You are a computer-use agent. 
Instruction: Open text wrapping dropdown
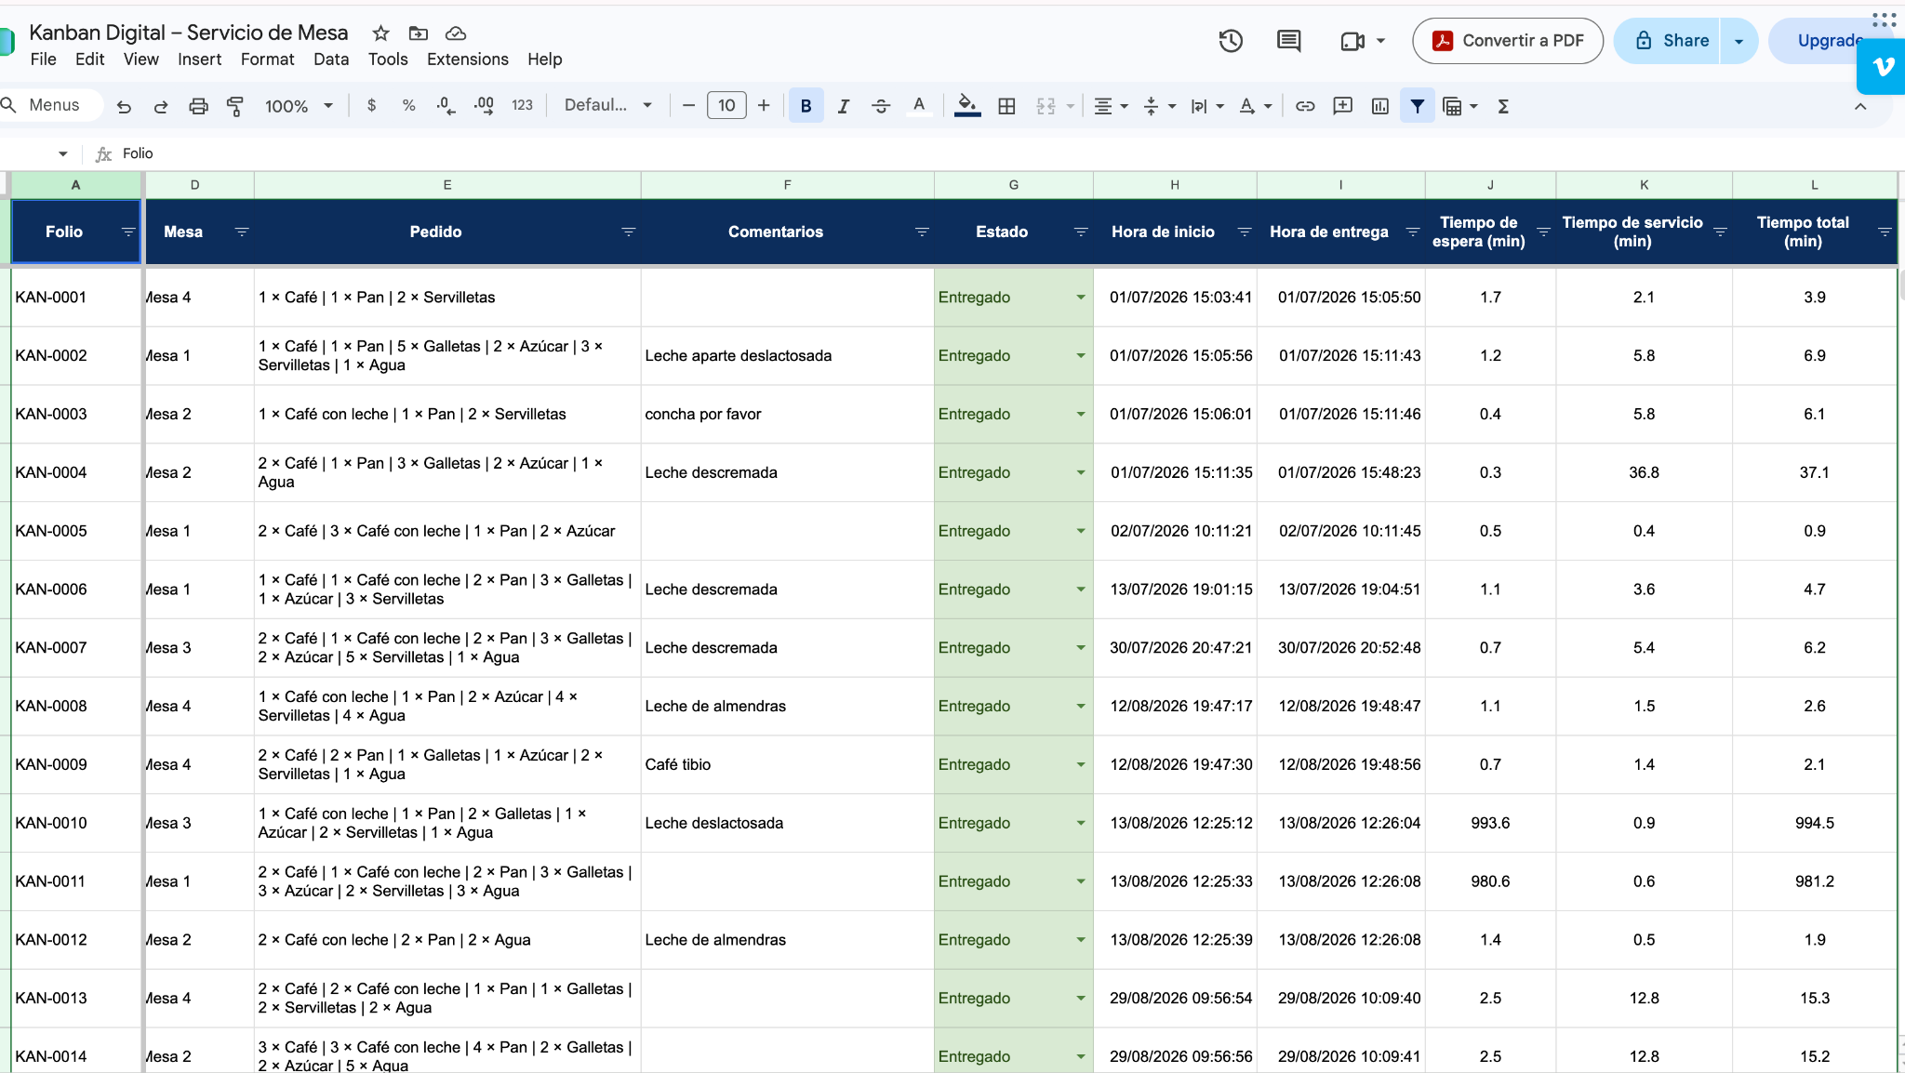coord(1207,106)
